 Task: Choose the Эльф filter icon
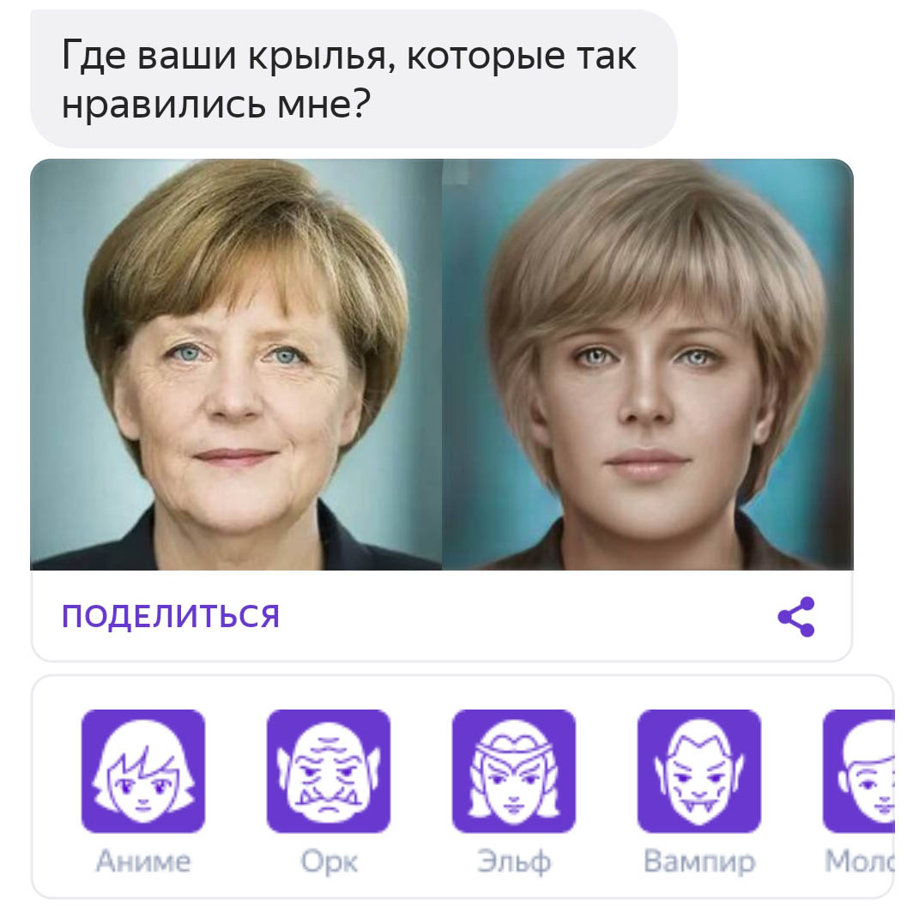pos(514,770)
